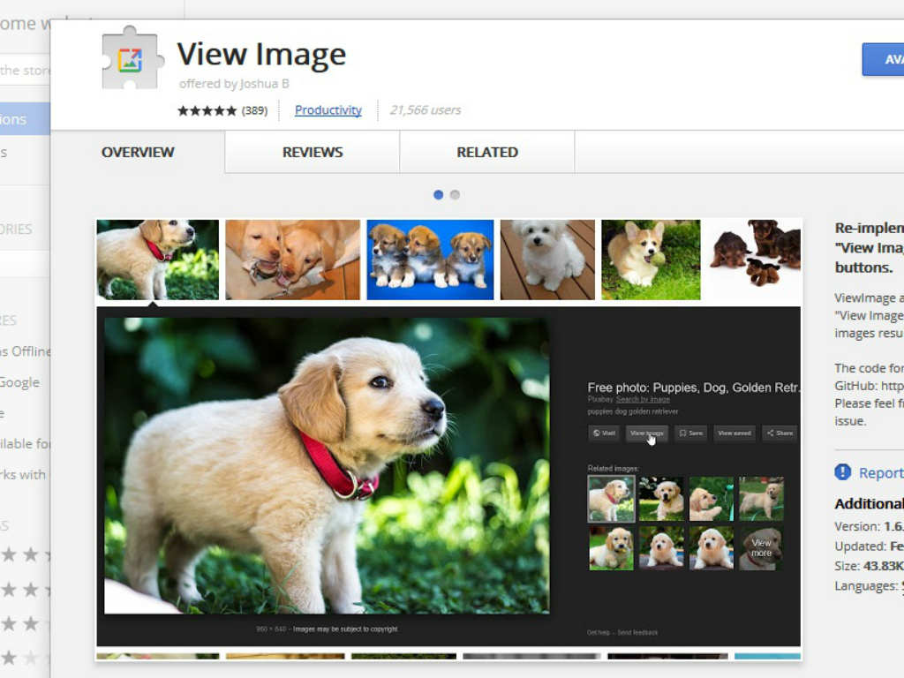Select the first blue carousel dot
Image resolution: width=904 pixels, height=678 pixels.
[x=438, y=194]
